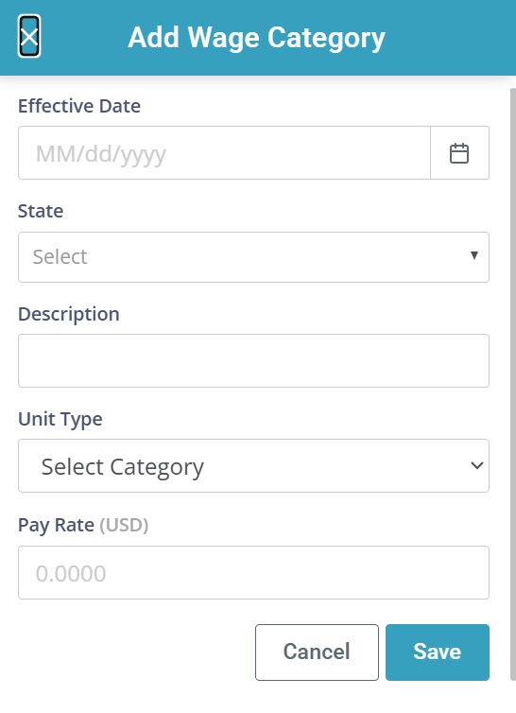Click the Effective Date label
This screenshot has width=516, height=713.
[x=79, y=106]
